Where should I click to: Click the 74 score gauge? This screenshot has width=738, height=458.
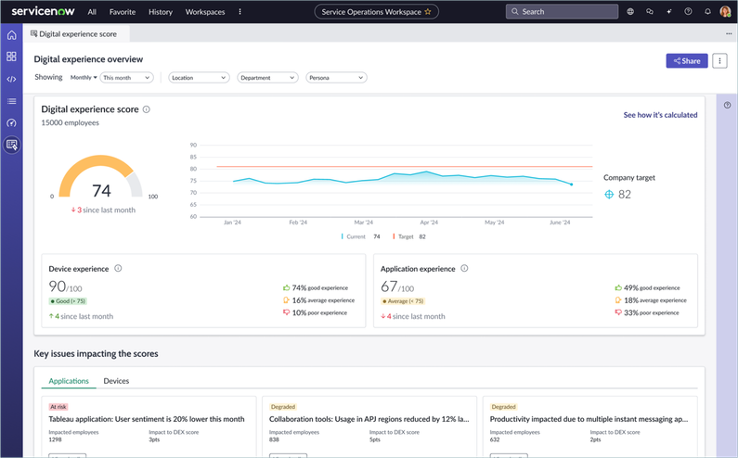click(101, 178)
